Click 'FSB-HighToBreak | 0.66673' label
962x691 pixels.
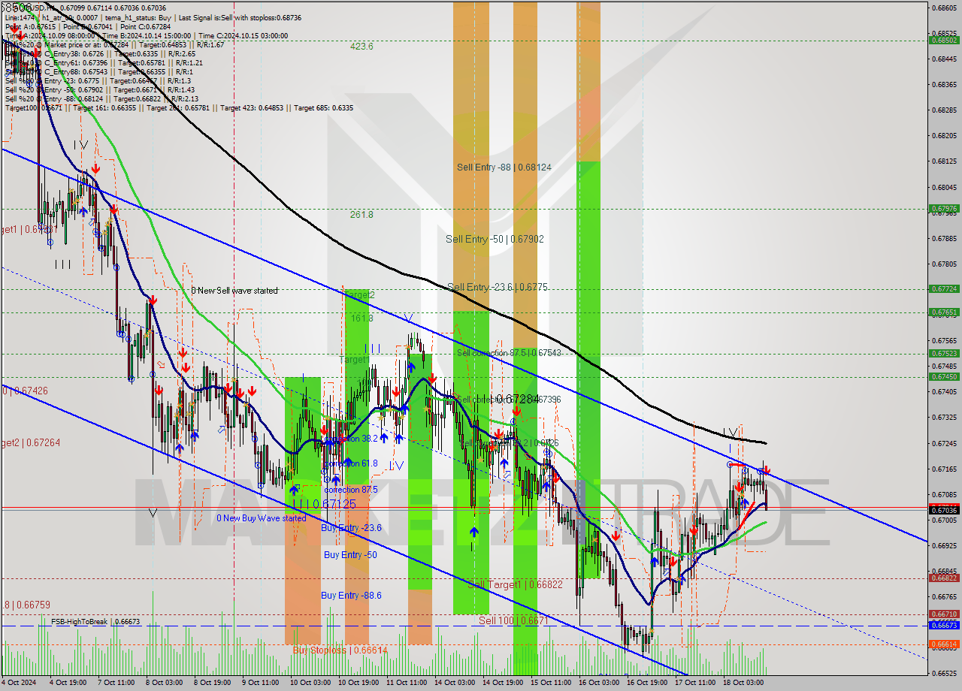click(x=95, y=622)
